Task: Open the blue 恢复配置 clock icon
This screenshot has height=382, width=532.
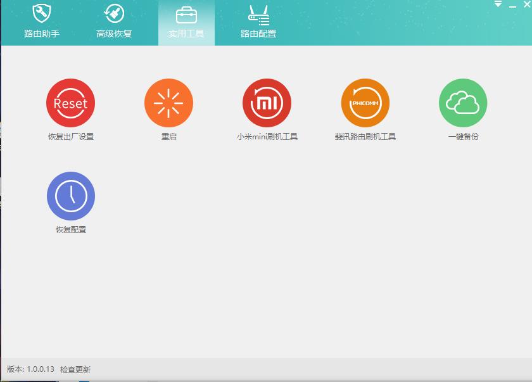Action: 70,197
